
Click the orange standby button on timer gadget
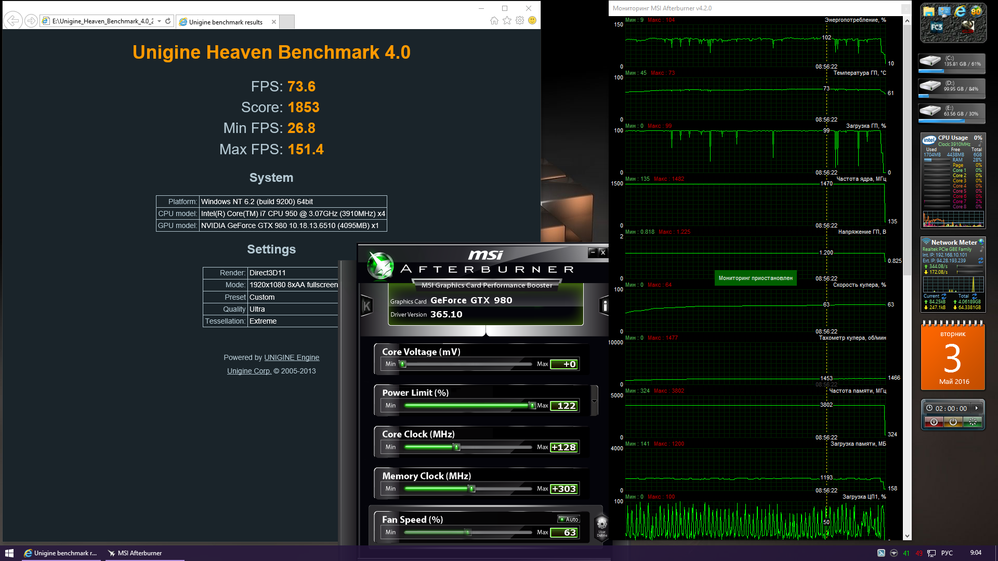953,422
